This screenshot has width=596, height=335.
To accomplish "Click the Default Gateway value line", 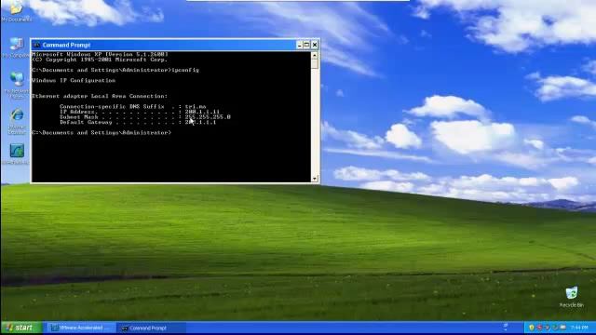I will click(x=138, y=122).
